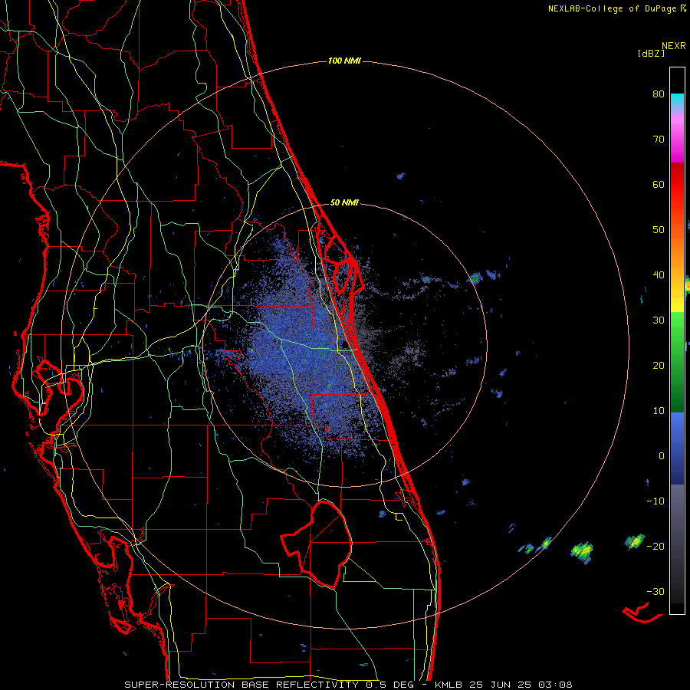
Task: Click the -30 dBZ scale value
Action: click(655, 592)
